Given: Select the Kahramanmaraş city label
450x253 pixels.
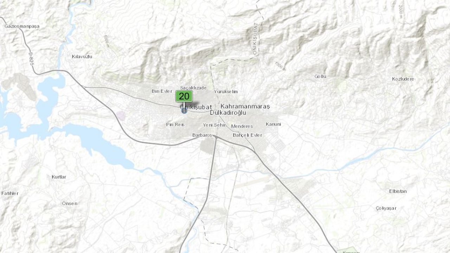Looking at the screenshot, I should [x=245, y=106].
